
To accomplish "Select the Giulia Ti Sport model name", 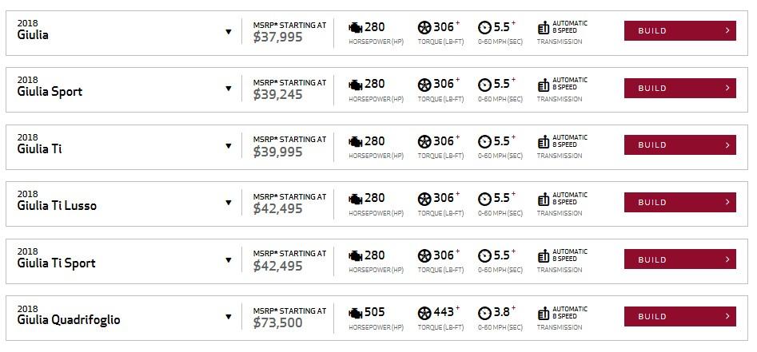I will [56, 263].
